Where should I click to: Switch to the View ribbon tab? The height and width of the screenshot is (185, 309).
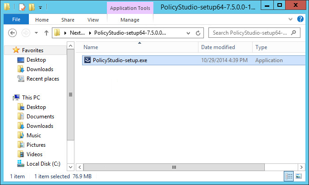pos(93,20)
